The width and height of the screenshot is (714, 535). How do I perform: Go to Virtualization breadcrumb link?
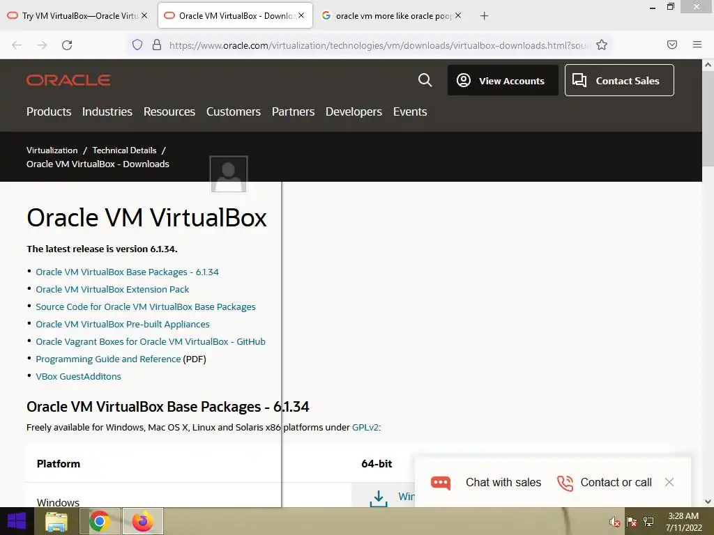52,150
